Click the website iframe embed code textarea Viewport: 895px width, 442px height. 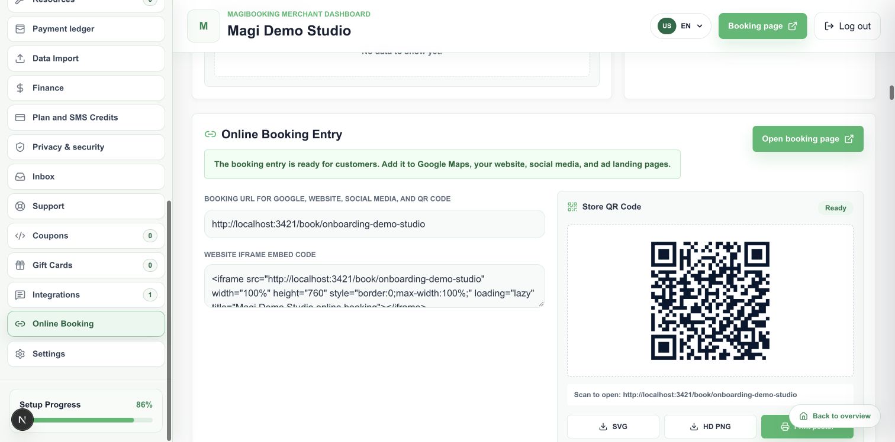(x=375, y=286)
